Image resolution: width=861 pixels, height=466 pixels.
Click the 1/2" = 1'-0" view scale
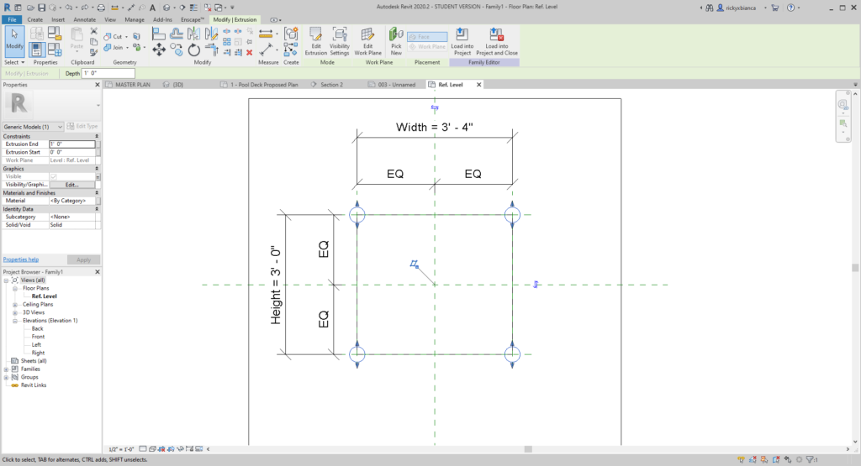121,449
